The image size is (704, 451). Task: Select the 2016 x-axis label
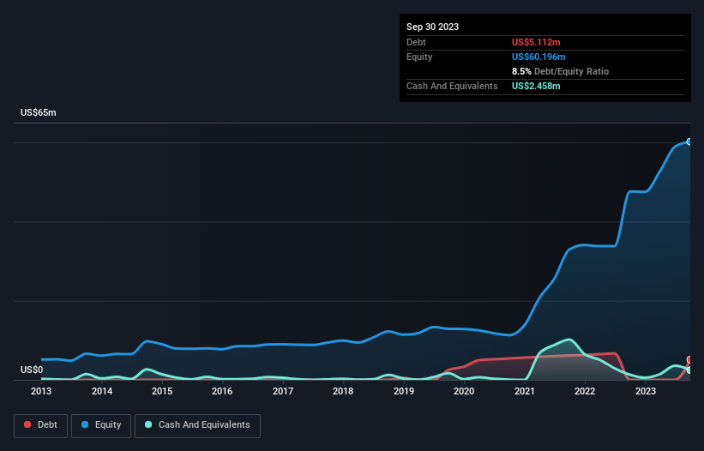click(x=222, y=391)
